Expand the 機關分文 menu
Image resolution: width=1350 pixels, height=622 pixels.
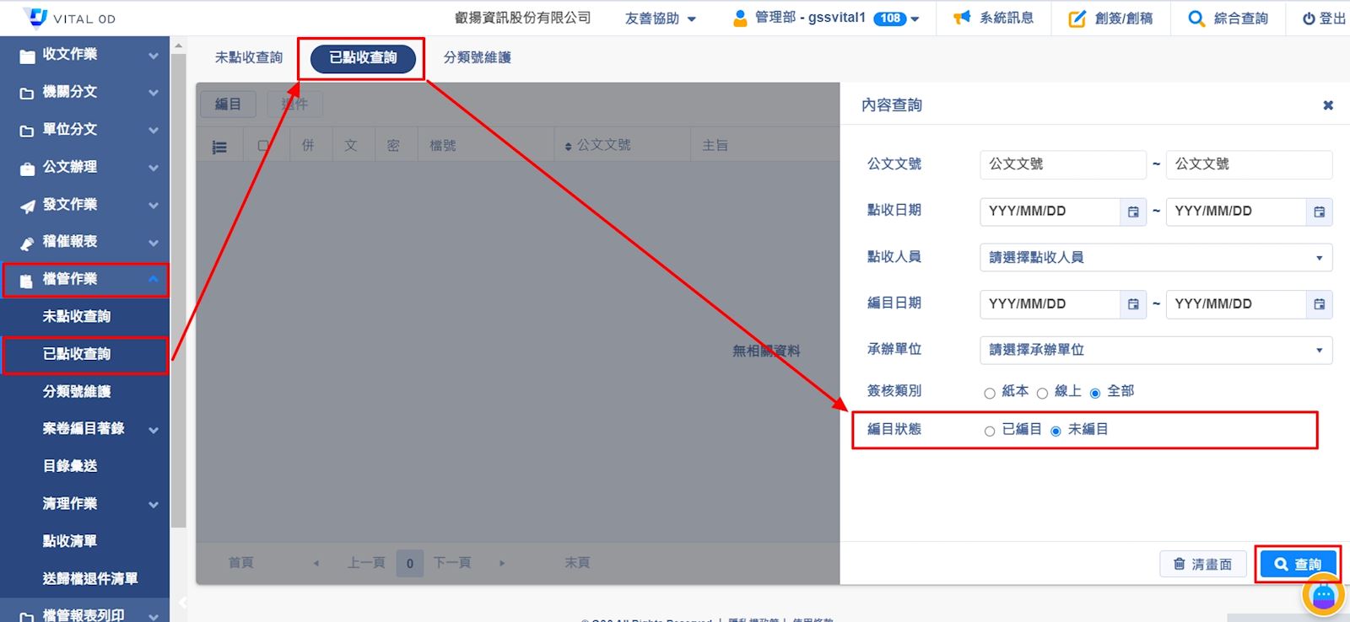click(x=154, y=93)
